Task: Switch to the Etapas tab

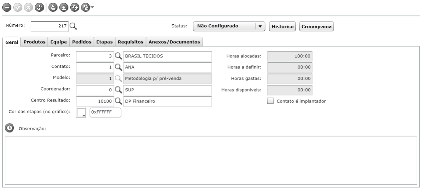Action: 105,42
